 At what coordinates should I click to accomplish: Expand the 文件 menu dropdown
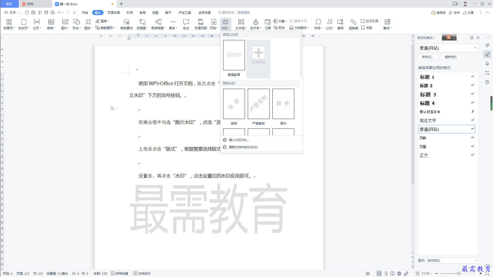(12, 13)
